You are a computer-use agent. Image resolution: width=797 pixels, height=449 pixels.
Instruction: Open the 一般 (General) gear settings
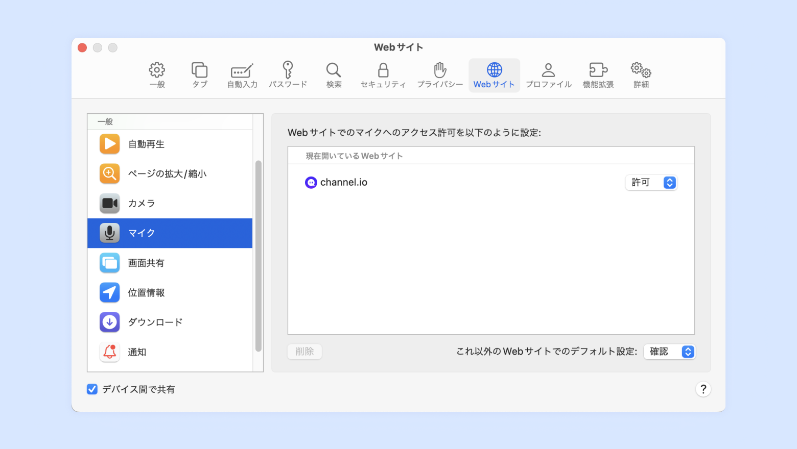click(157, 75)
